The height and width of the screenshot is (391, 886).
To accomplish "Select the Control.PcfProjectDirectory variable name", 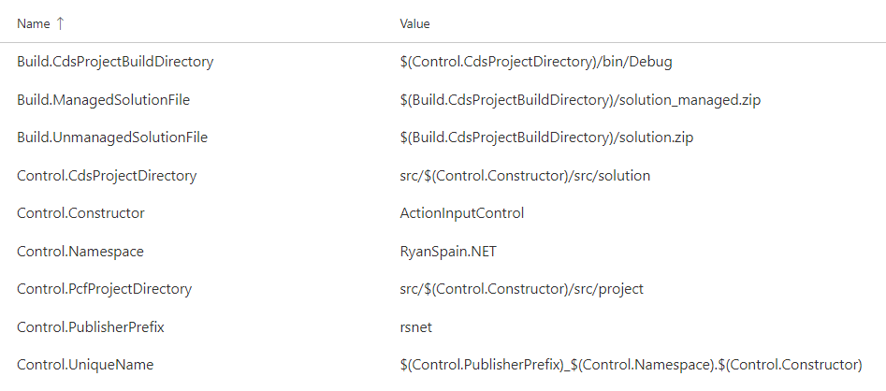I will (105, 289).
